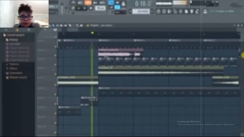Switch the Pat/Song mode button

[x=73, y=8]
